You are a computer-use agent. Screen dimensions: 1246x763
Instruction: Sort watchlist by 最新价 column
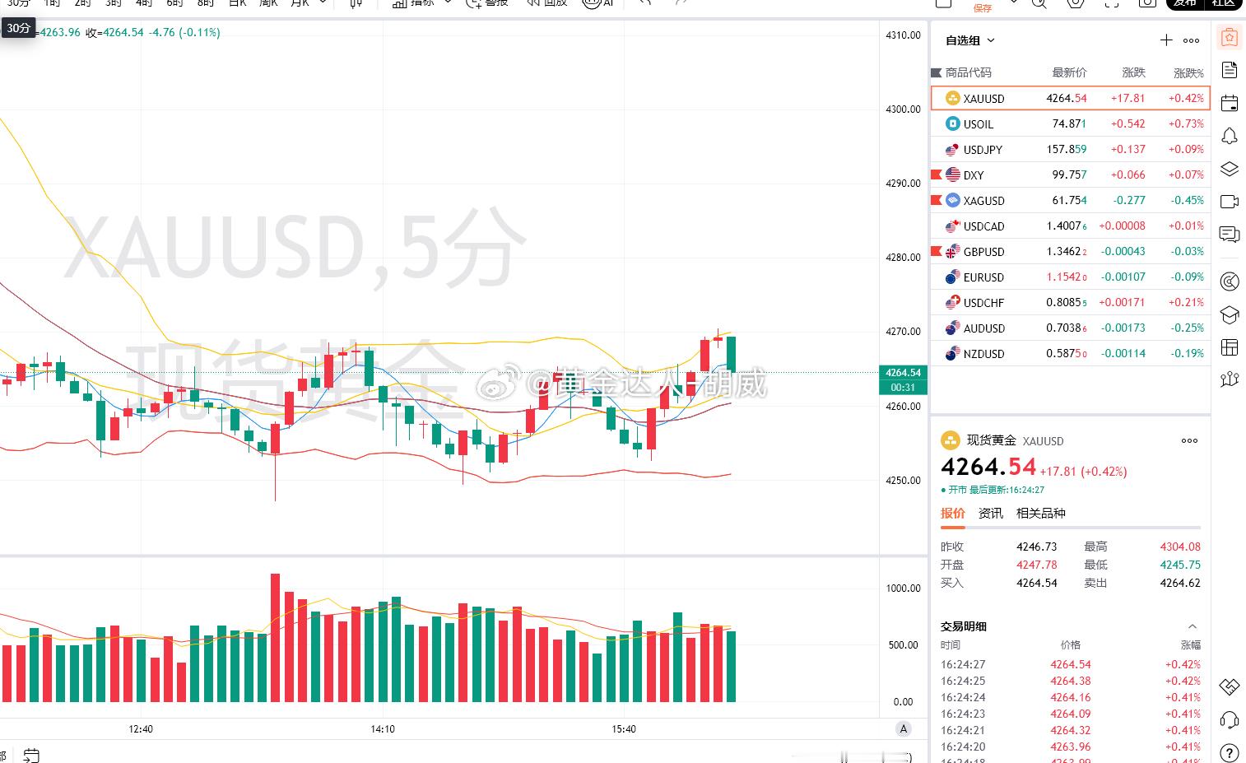click(1069, 72)
